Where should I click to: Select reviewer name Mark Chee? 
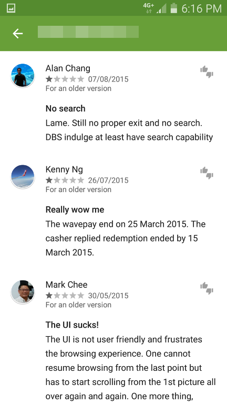66,285
